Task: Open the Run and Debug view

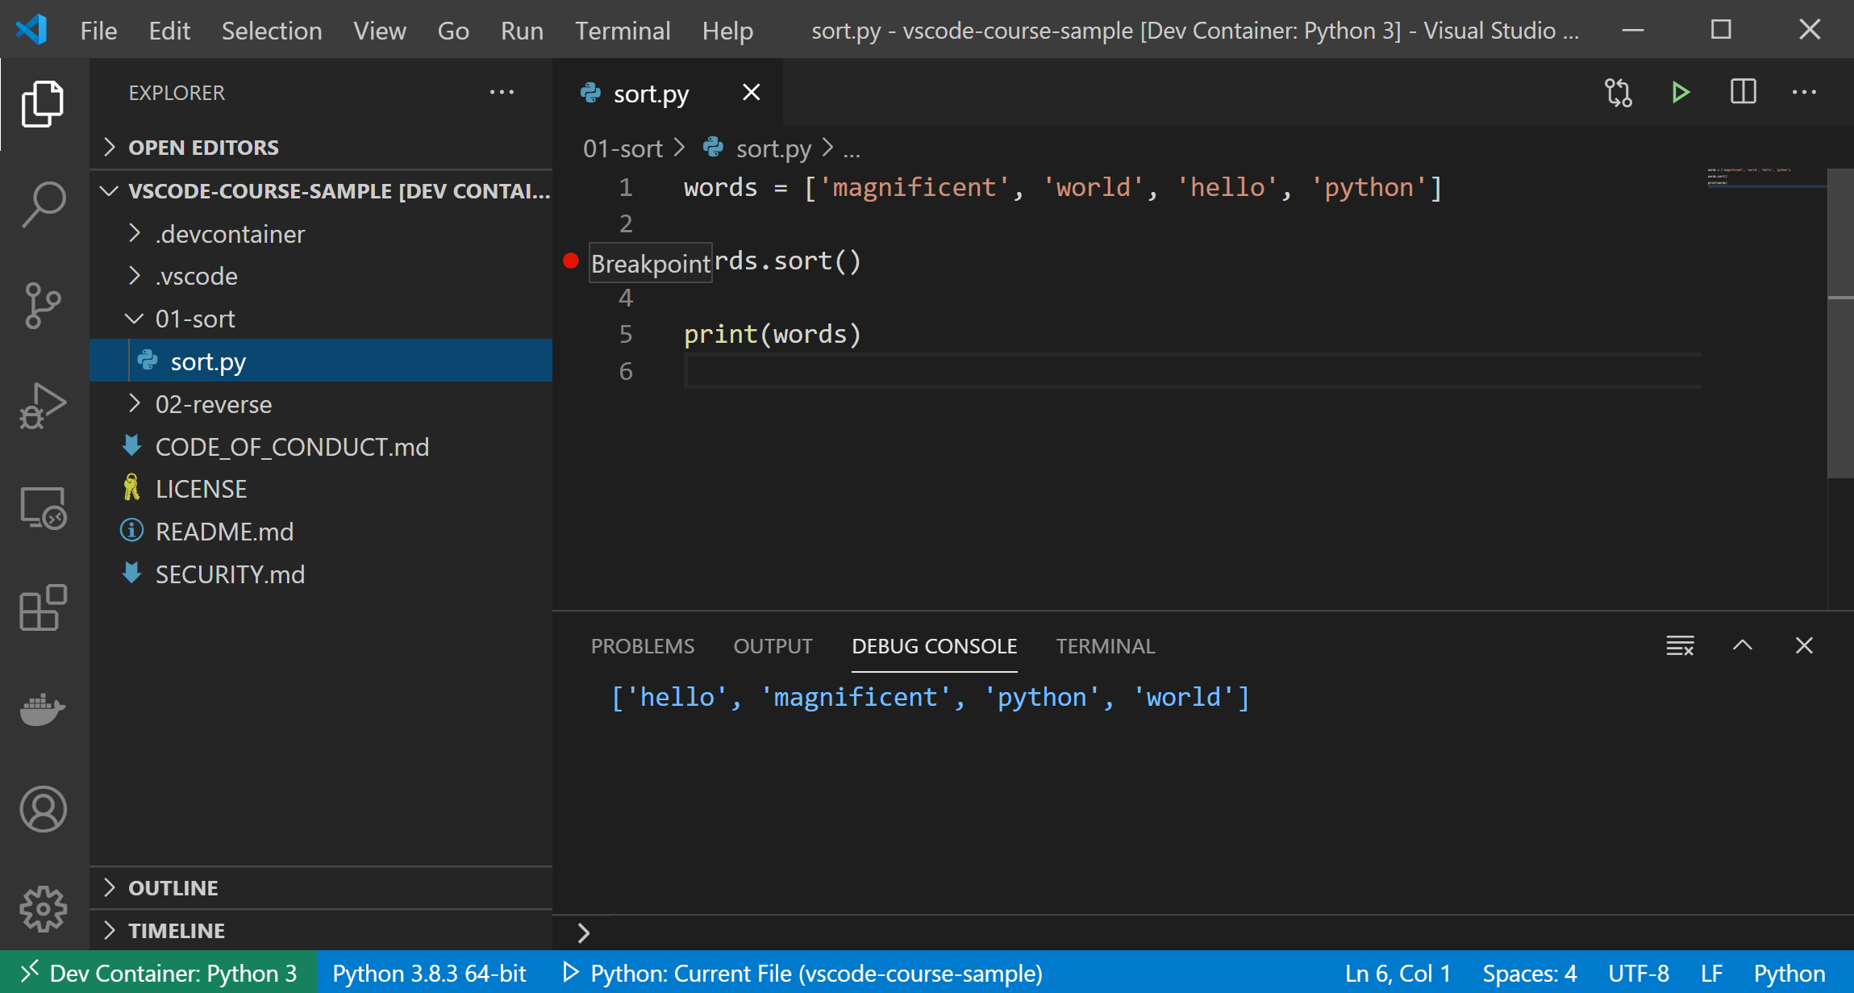Action: click(x=43, y=406)
